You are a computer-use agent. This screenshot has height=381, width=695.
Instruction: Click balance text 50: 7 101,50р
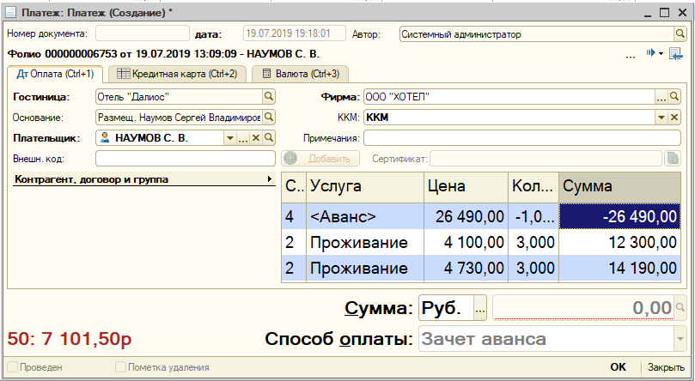pyautogui.click(x=70, y=339)
